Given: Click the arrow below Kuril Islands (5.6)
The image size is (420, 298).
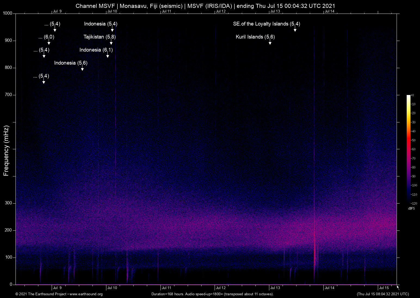Looking at the screenshot, I should coord(270,42).
